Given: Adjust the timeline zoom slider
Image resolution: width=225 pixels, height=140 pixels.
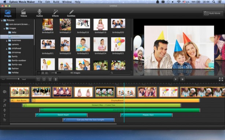Looking at the screenshot, I should (12, 79).
